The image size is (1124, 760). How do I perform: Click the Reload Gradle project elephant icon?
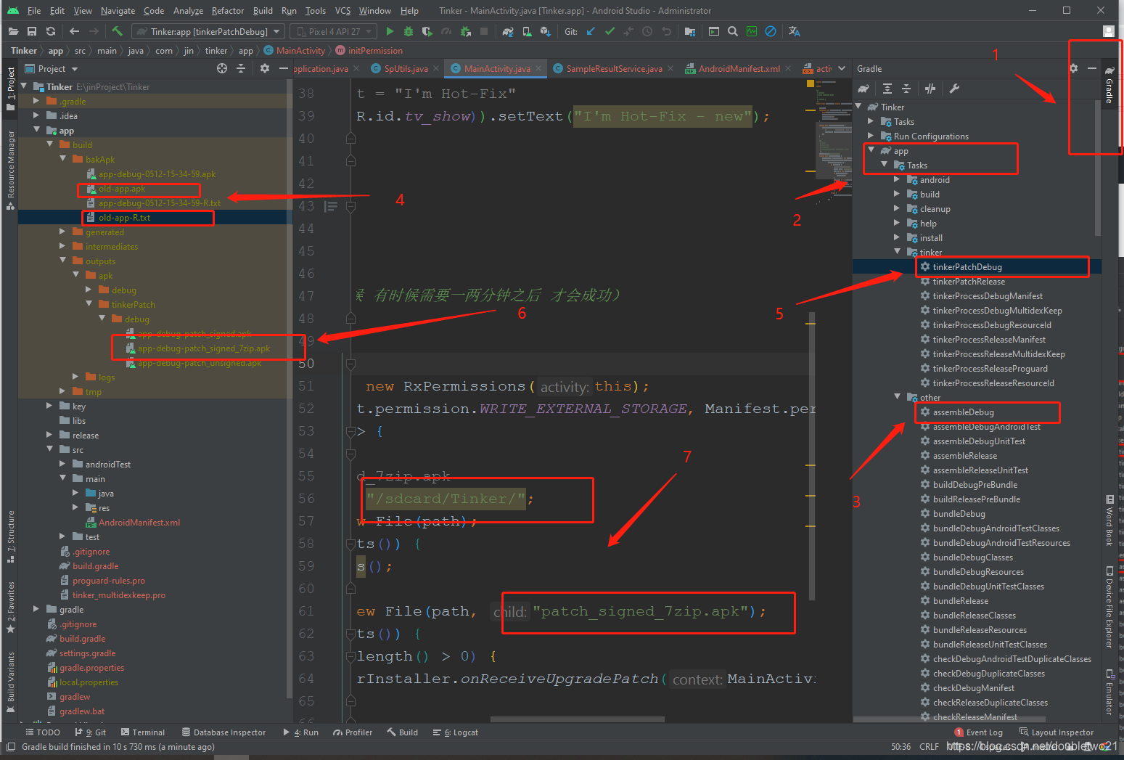point(863,89)
